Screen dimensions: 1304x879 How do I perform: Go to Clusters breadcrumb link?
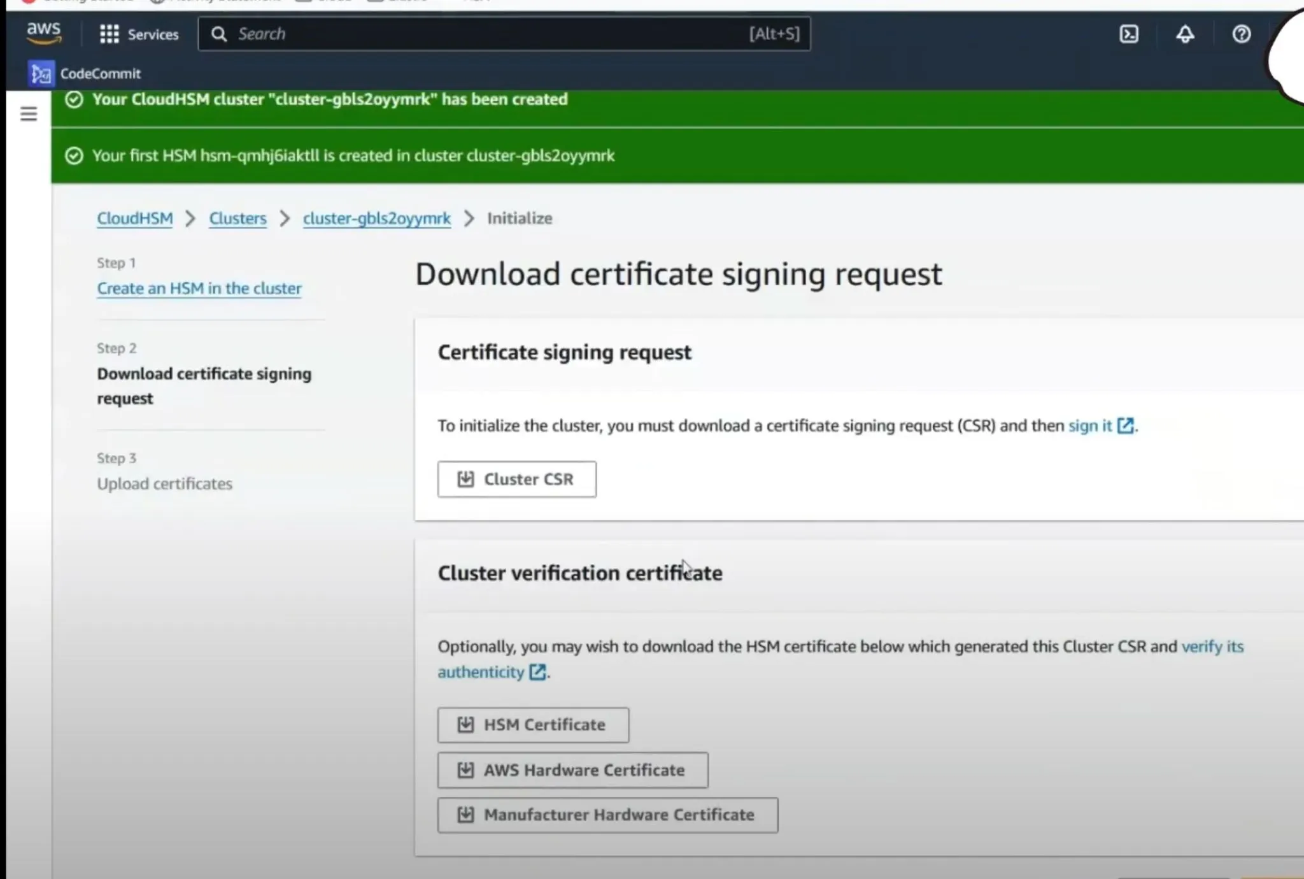pyautogui.click(x=237, y=218)
